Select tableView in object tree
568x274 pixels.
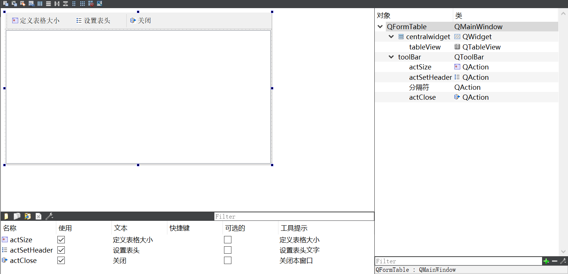coord(425,47)
